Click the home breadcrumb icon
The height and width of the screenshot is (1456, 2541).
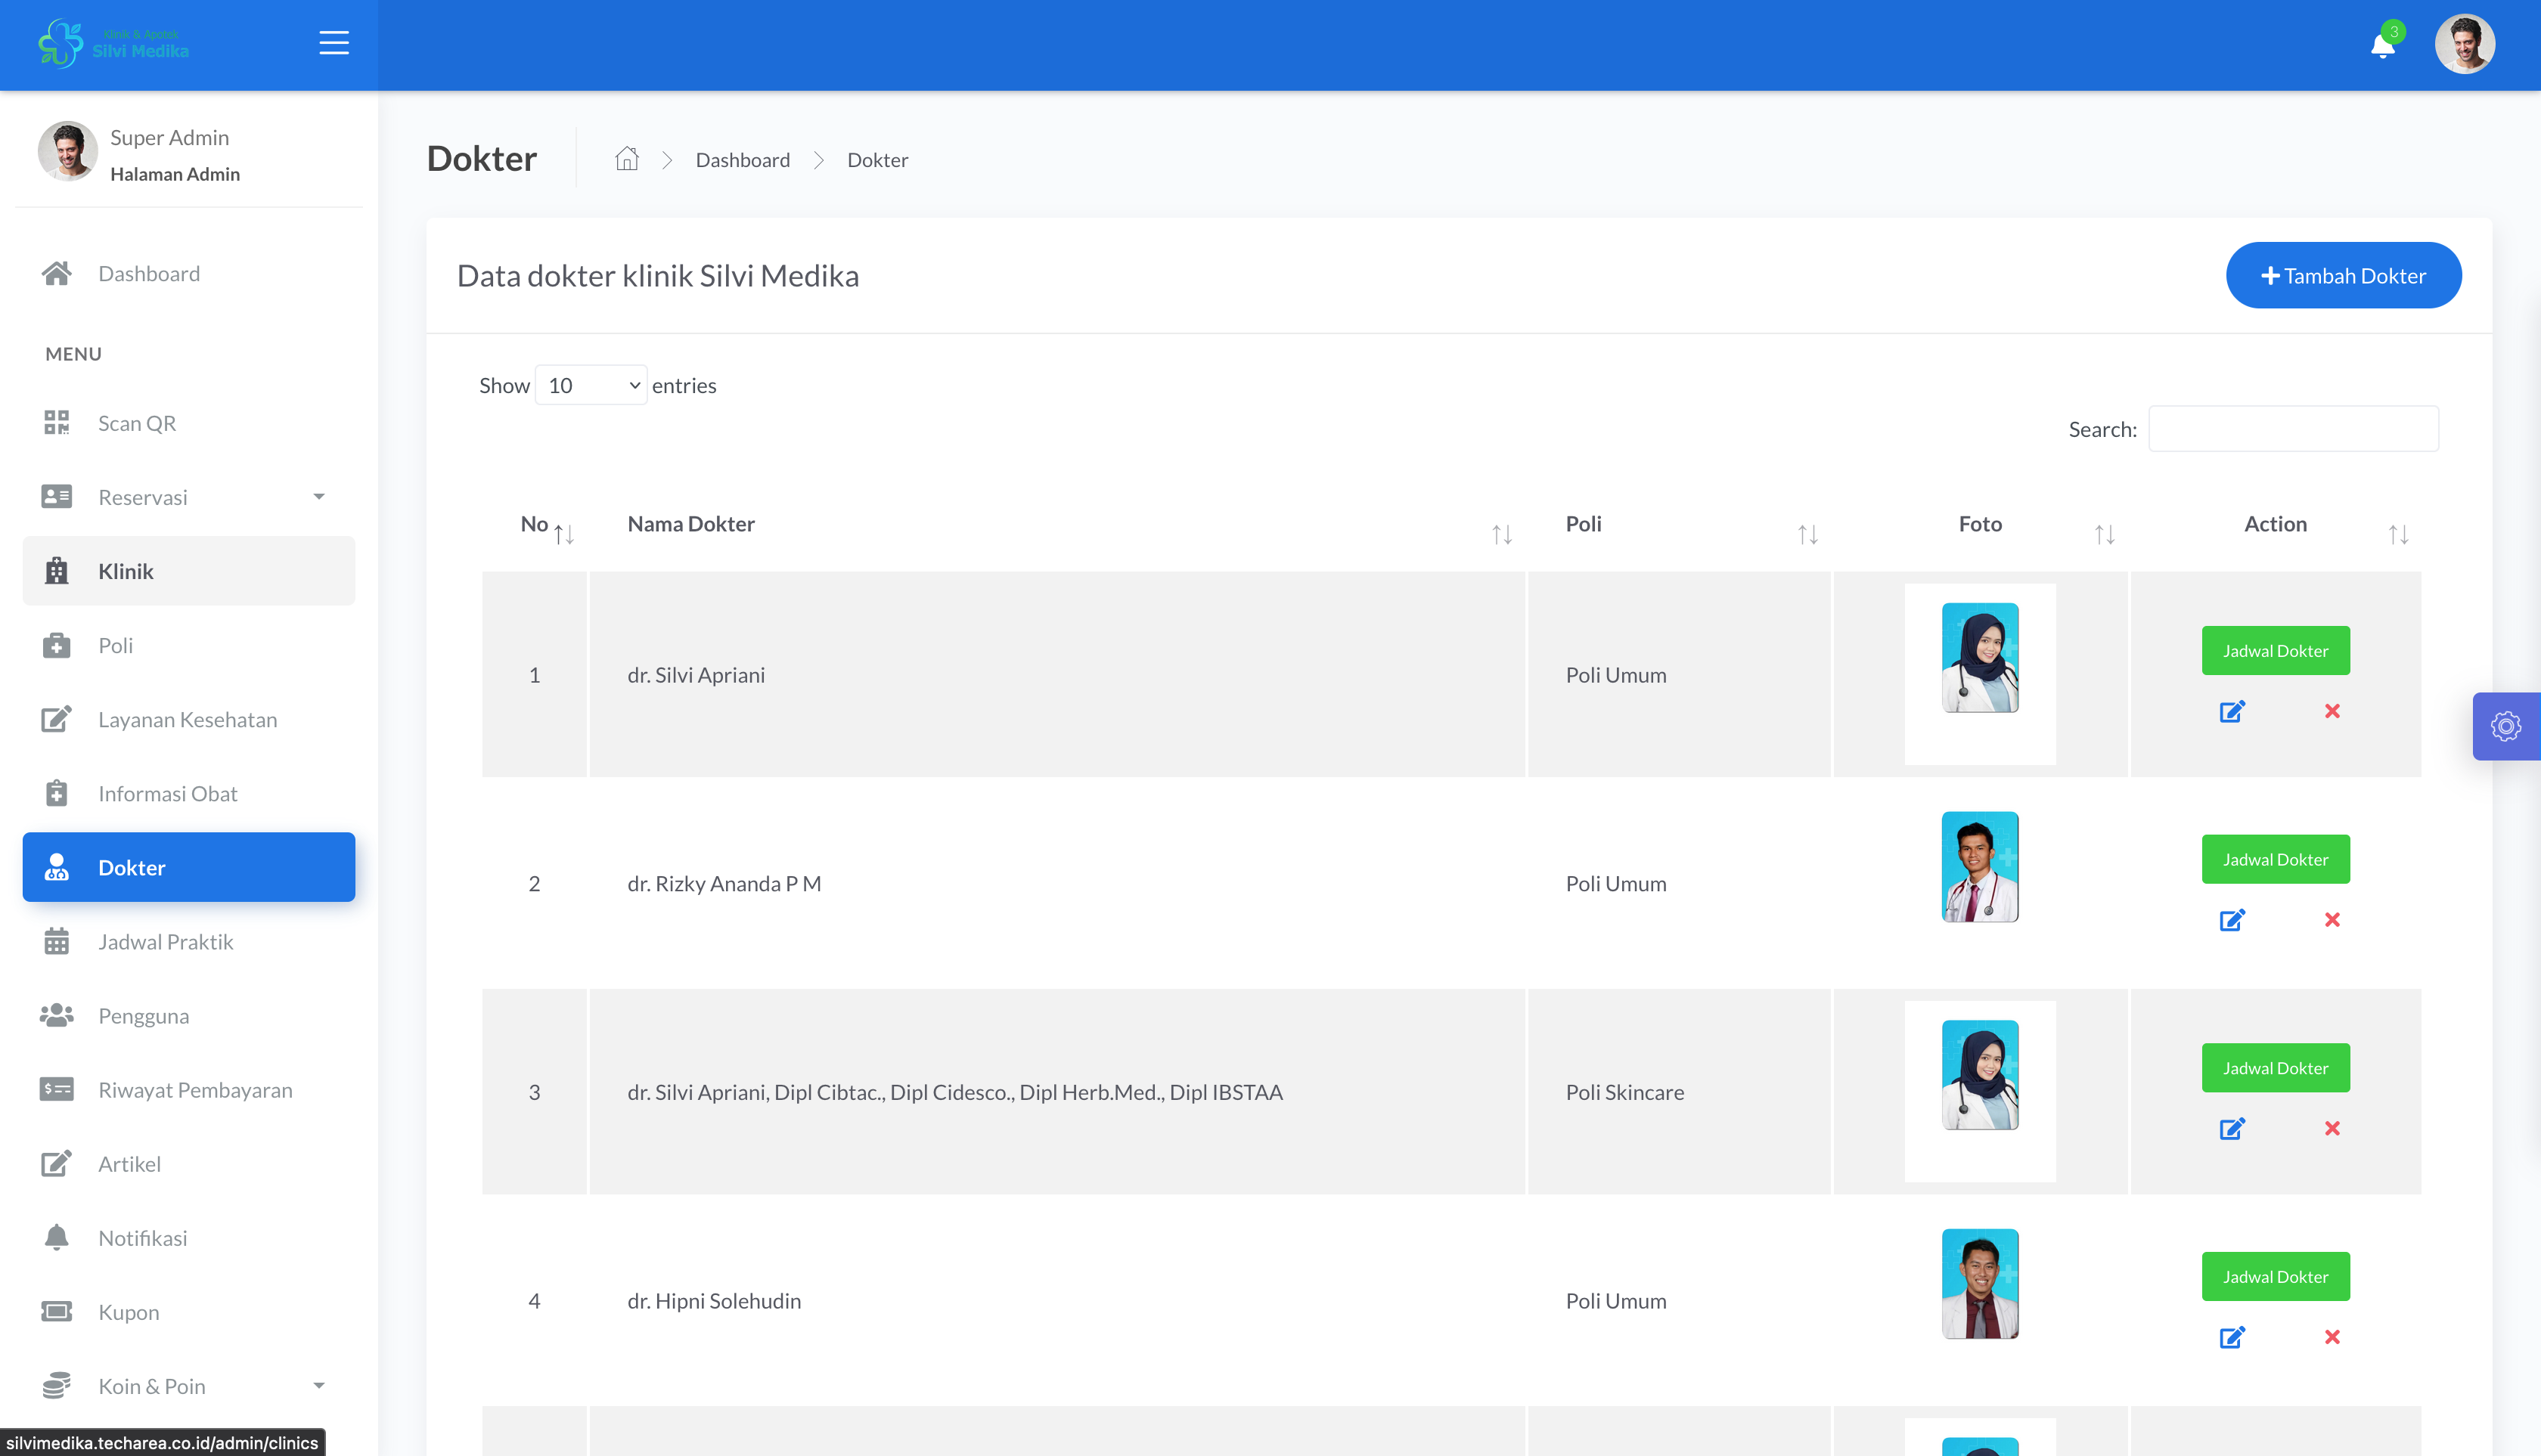(x=626, y=159)
